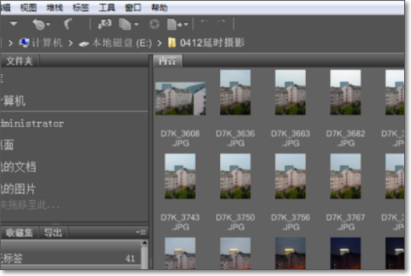Click the output document icon
Screen dimensions: 411x276
[x=173, y=25]
